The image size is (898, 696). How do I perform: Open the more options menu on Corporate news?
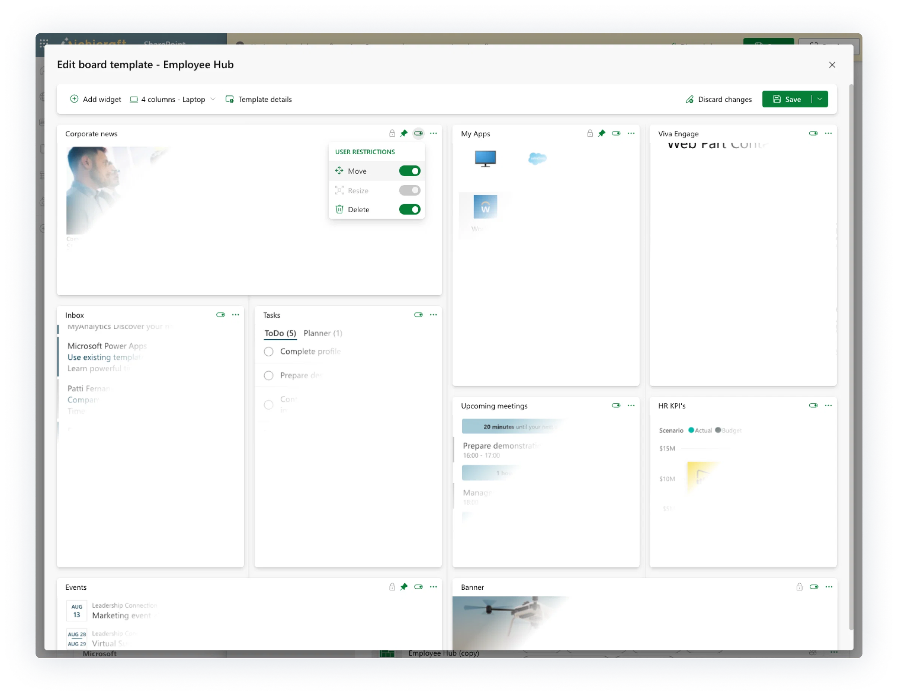tap(433, 133)
